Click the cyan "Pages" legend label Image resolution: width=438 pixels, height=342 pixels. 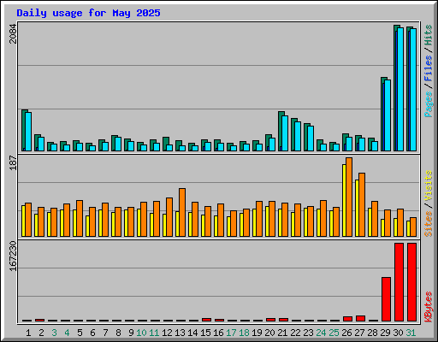[428, 104]
